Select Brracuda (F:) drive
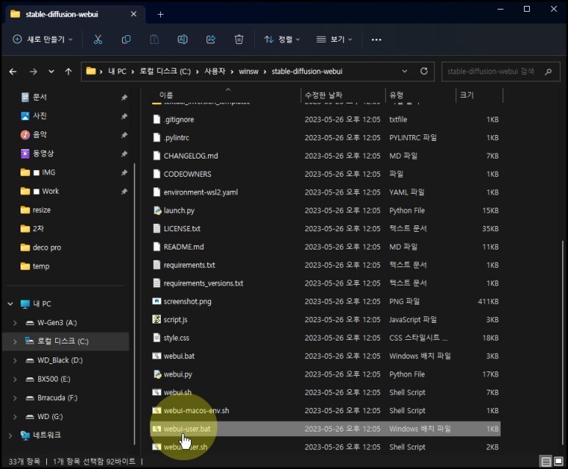568x469 pixels. pyautogui.click(x=57, y=398)
